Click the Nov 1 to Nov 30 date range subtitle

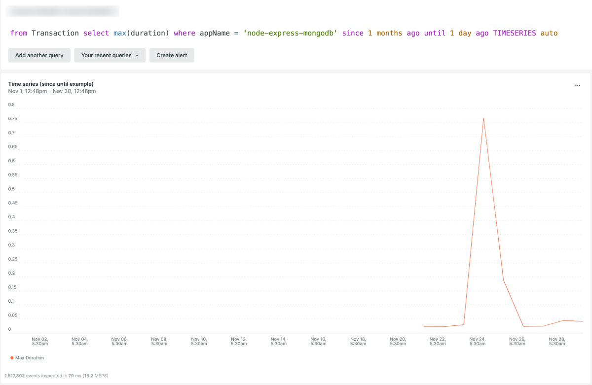point(51,91)
